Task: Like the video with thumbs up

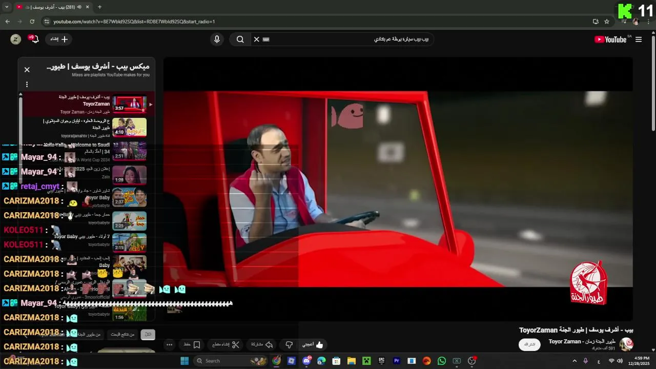Action: pos(313,345)
